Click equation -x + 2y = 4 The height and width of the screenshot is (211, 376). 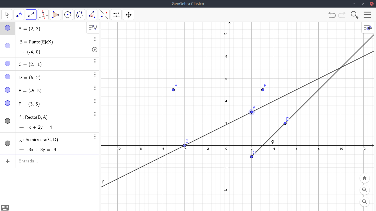coord(39,127)
